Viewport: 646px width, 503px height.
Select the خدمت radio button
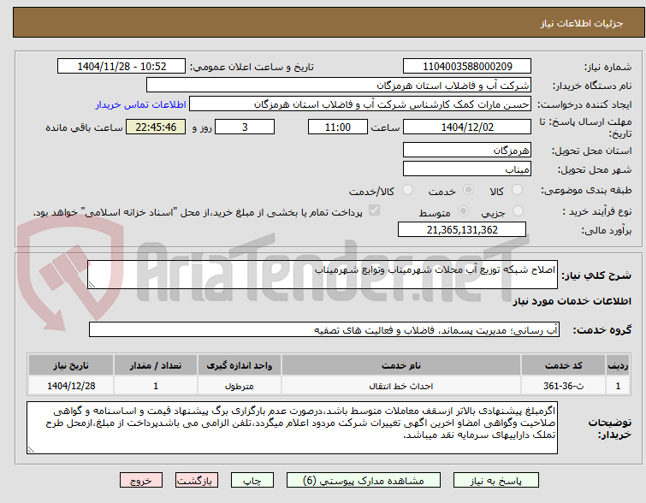pos(468,190)
